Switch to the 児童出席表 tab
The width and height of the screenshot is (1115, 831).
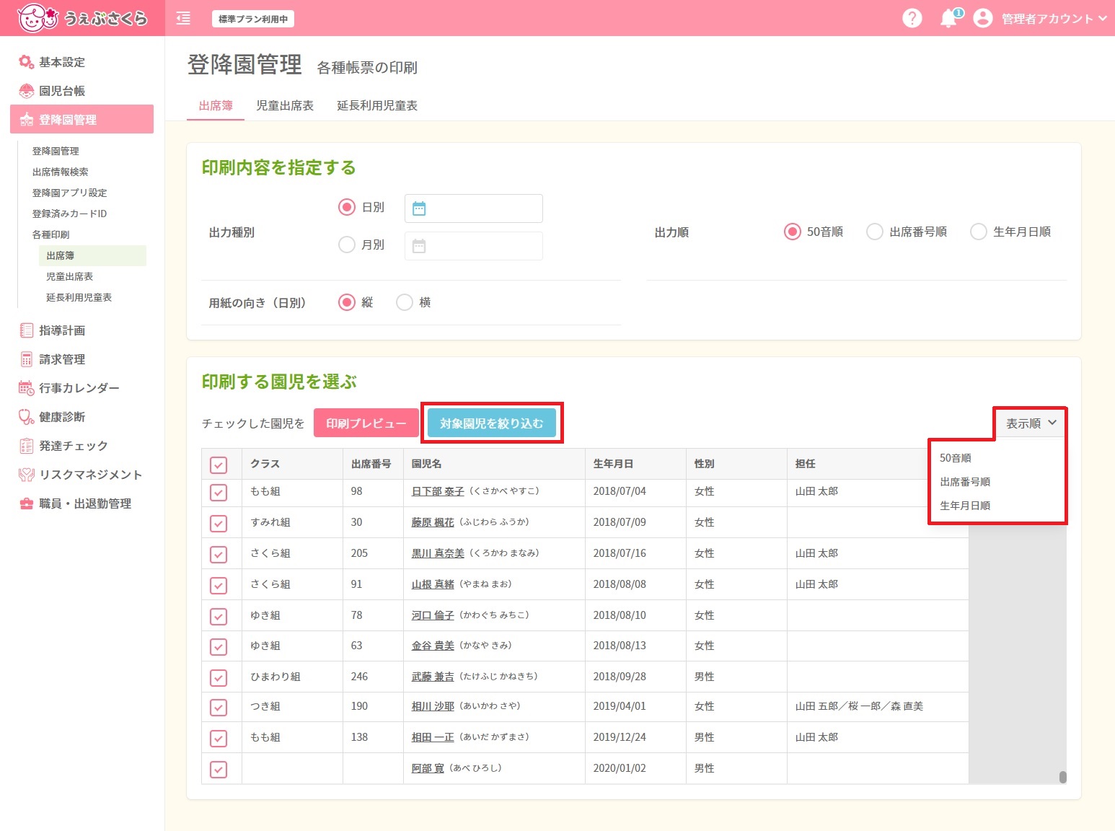tap(285, 105)
